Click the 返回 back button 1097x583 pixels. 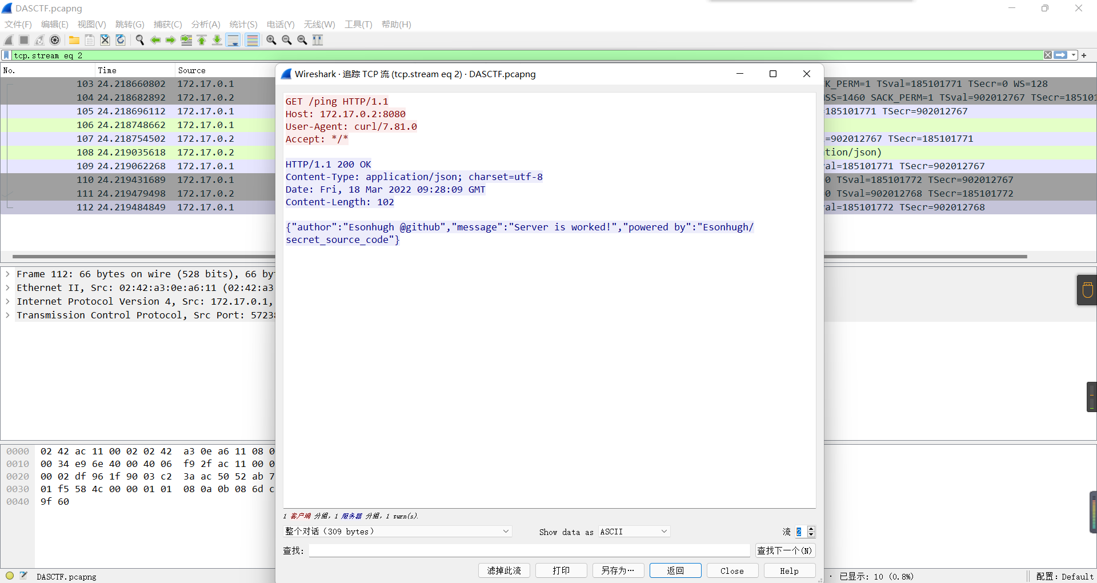[675, 570]
